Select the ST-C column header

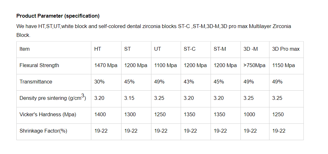click(189, 49)
